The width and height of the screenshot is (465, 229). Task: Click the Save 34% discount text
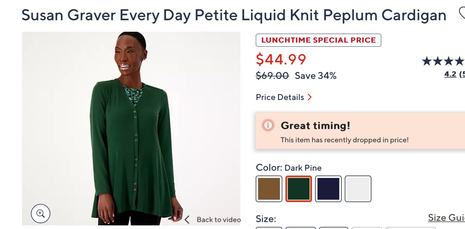coord(316,76)
